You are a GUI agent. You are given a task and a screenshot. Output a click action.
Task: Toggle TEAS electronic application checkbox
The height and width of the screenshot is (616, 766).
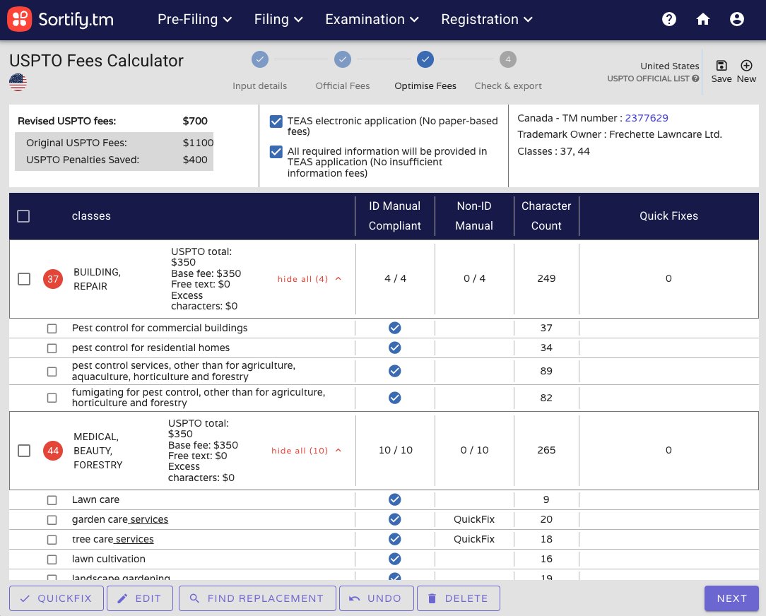click(x=276, y=121)
